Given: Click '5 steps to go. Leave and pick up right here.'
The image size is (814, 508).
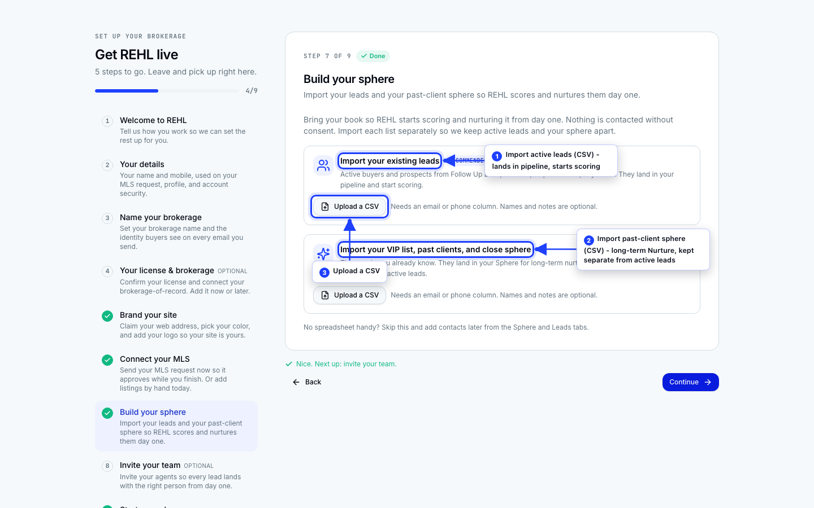Looking at the screenshot, I should (176, 72).
